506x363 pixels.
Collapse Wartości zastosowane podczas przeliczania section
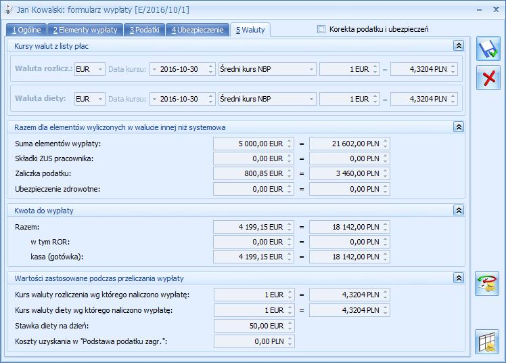coord(458,278)
